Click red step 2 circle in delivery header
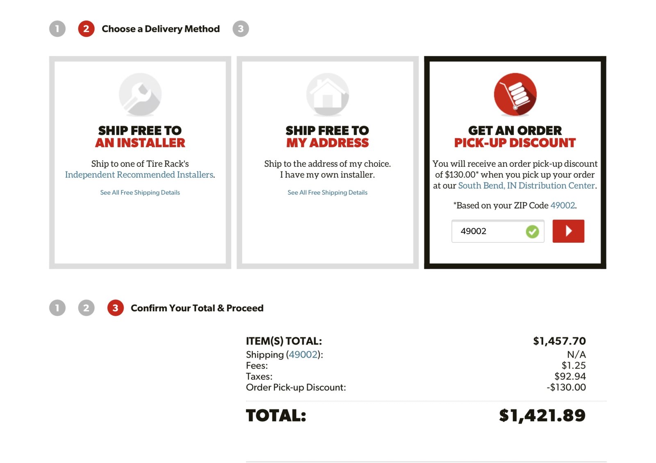This screenshot has width=656, height=463. pos(86,29)
